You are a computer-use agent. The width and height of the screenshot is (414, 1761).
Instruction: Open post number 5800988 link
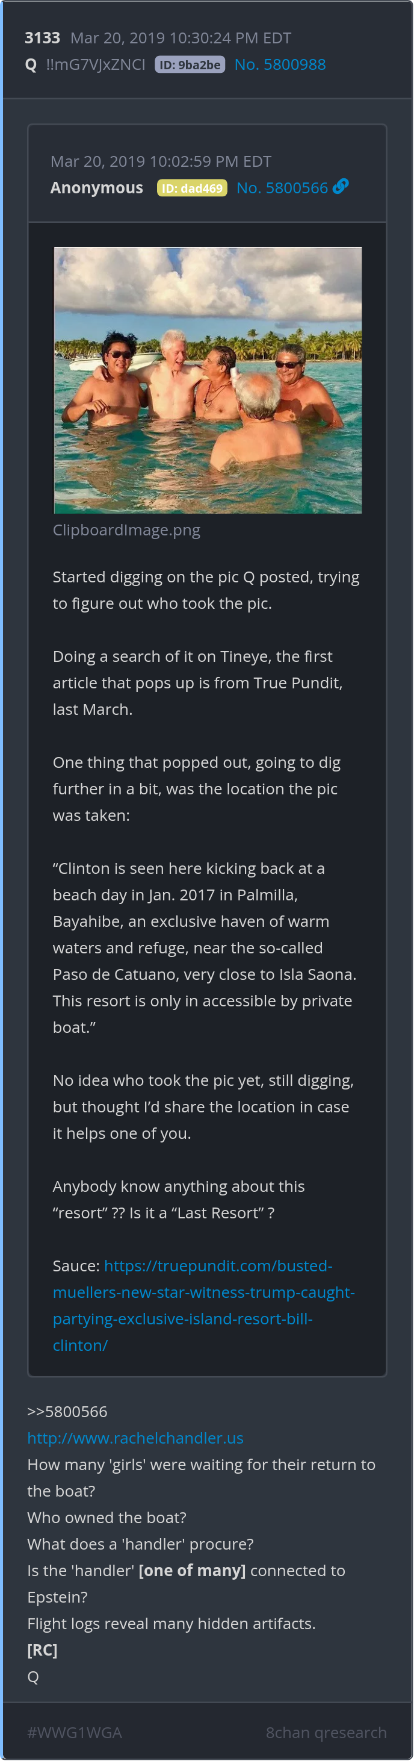[x=279, y=64]
